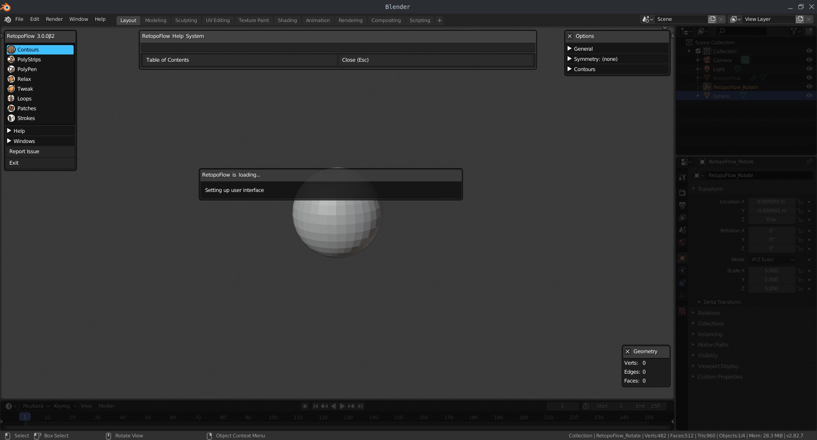Click Close (Esc) in Help System
The height and width of the screenshot is (440, 817).
436,60
